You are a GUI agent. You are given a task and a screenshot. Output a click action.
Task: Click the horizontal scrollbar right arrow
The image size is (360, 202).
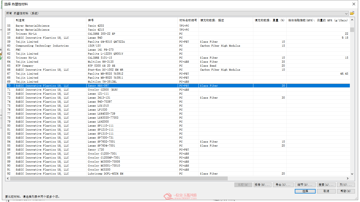click(x=348, y=178)
